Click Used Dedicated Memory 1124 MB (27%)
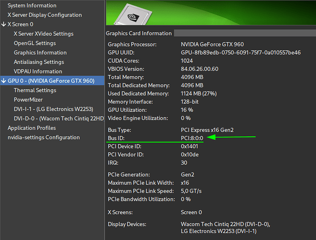The width and height of the screenshot is (316, 240). coord(199,94)
